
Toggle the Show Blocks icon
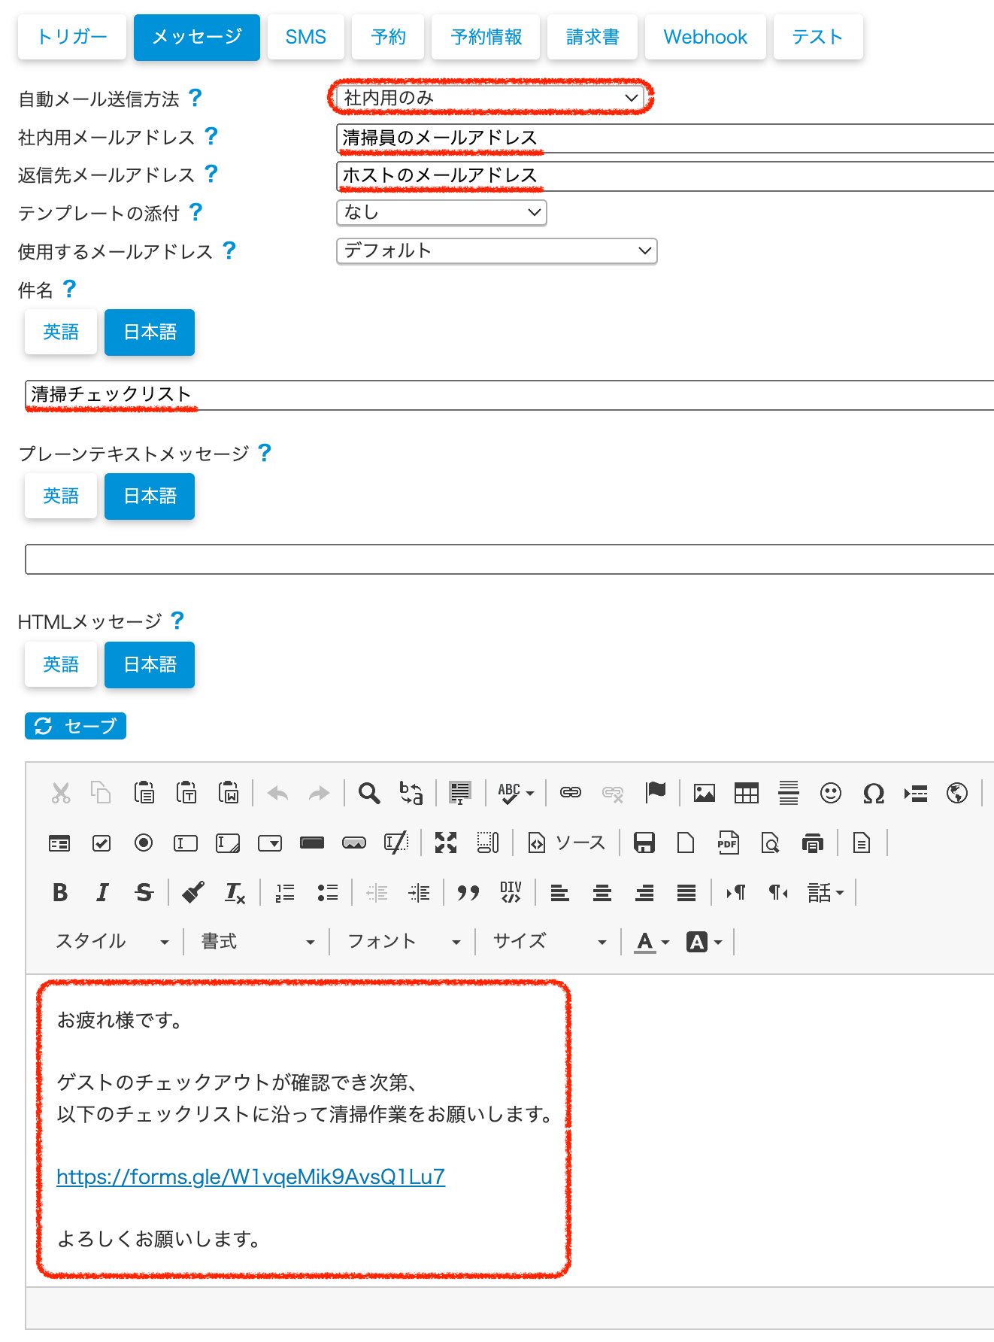(487, 843)
